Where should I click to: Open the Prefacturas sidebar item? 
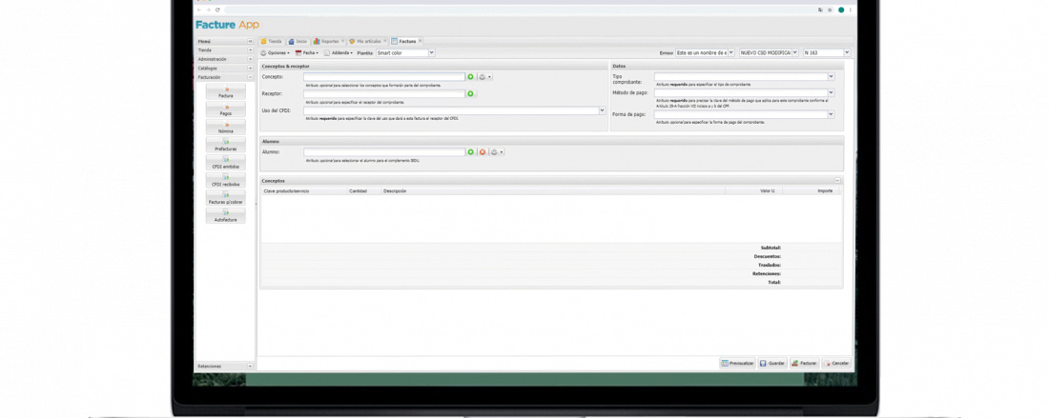226,145
